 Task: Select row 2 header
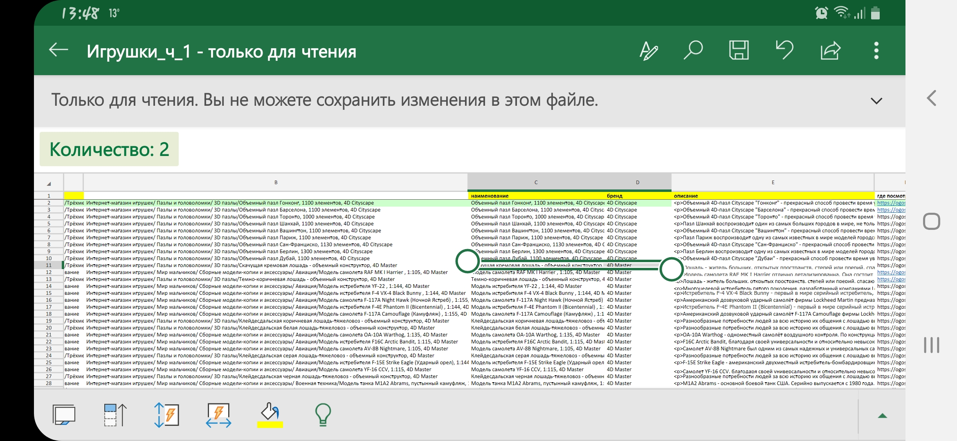pyautogui.click(x=49, y=203)
